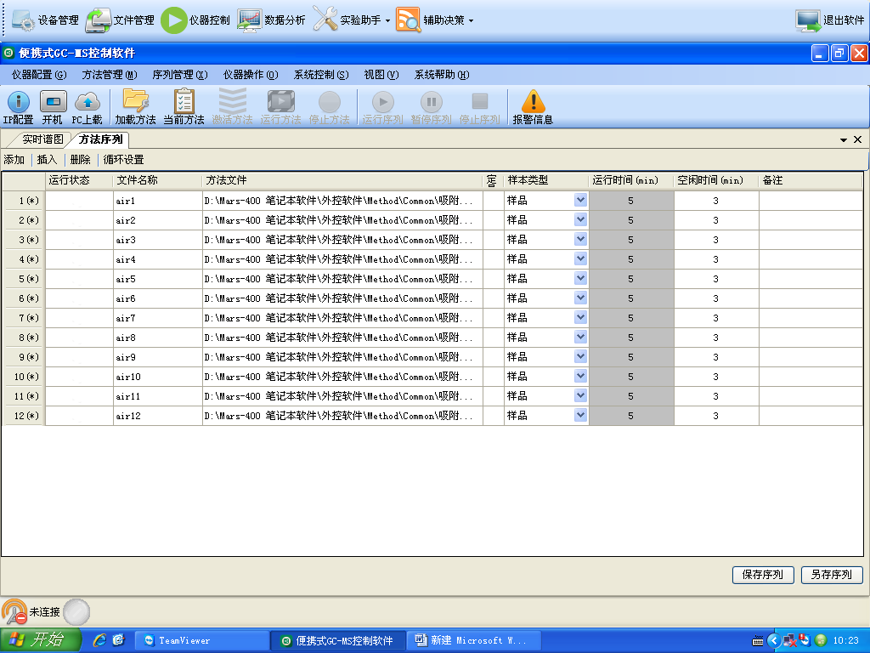The height and width of the screenshot is (653, 870).
Task: Expand 样本类型 dropdown for air12 row
Action: click(x=580, y=416)
